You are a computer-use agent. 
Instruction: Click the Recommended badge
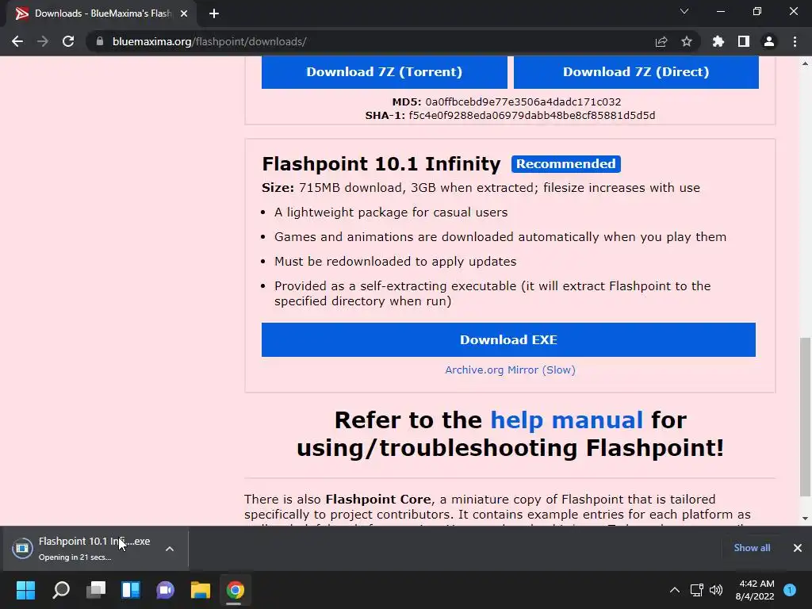pyautogui.click(x=566, y=163)
